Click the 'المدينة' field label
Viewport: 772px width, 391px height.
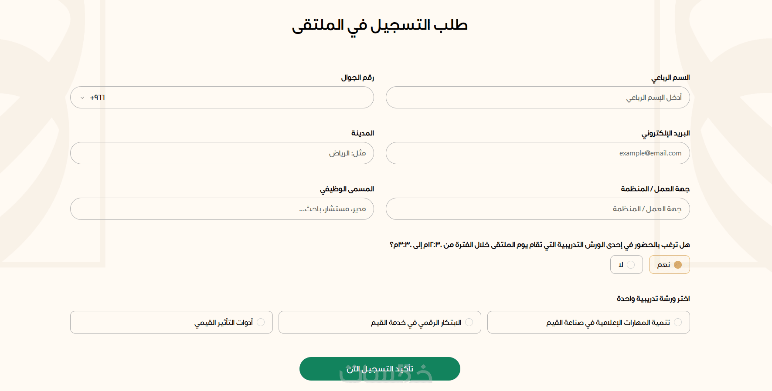363,133
